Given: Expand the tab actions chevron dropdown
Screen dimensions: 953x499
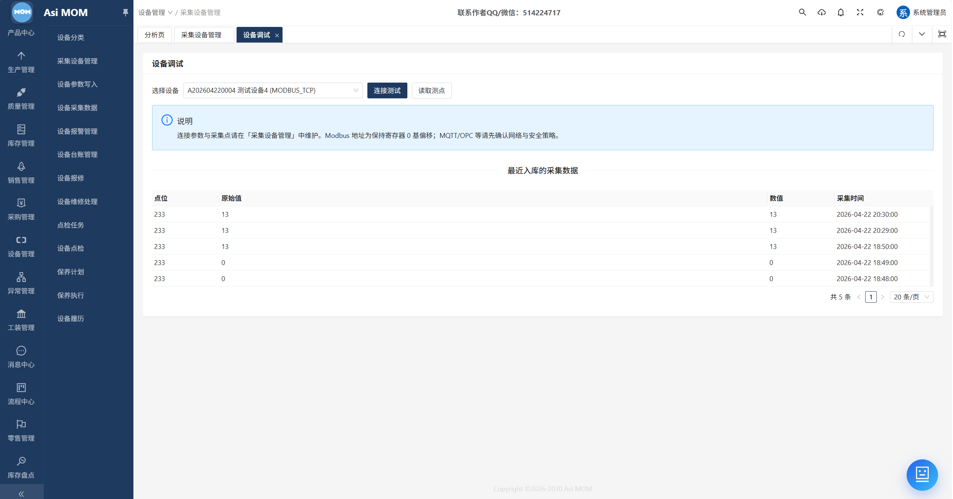Looking at the screenshot, I should 922,34.
